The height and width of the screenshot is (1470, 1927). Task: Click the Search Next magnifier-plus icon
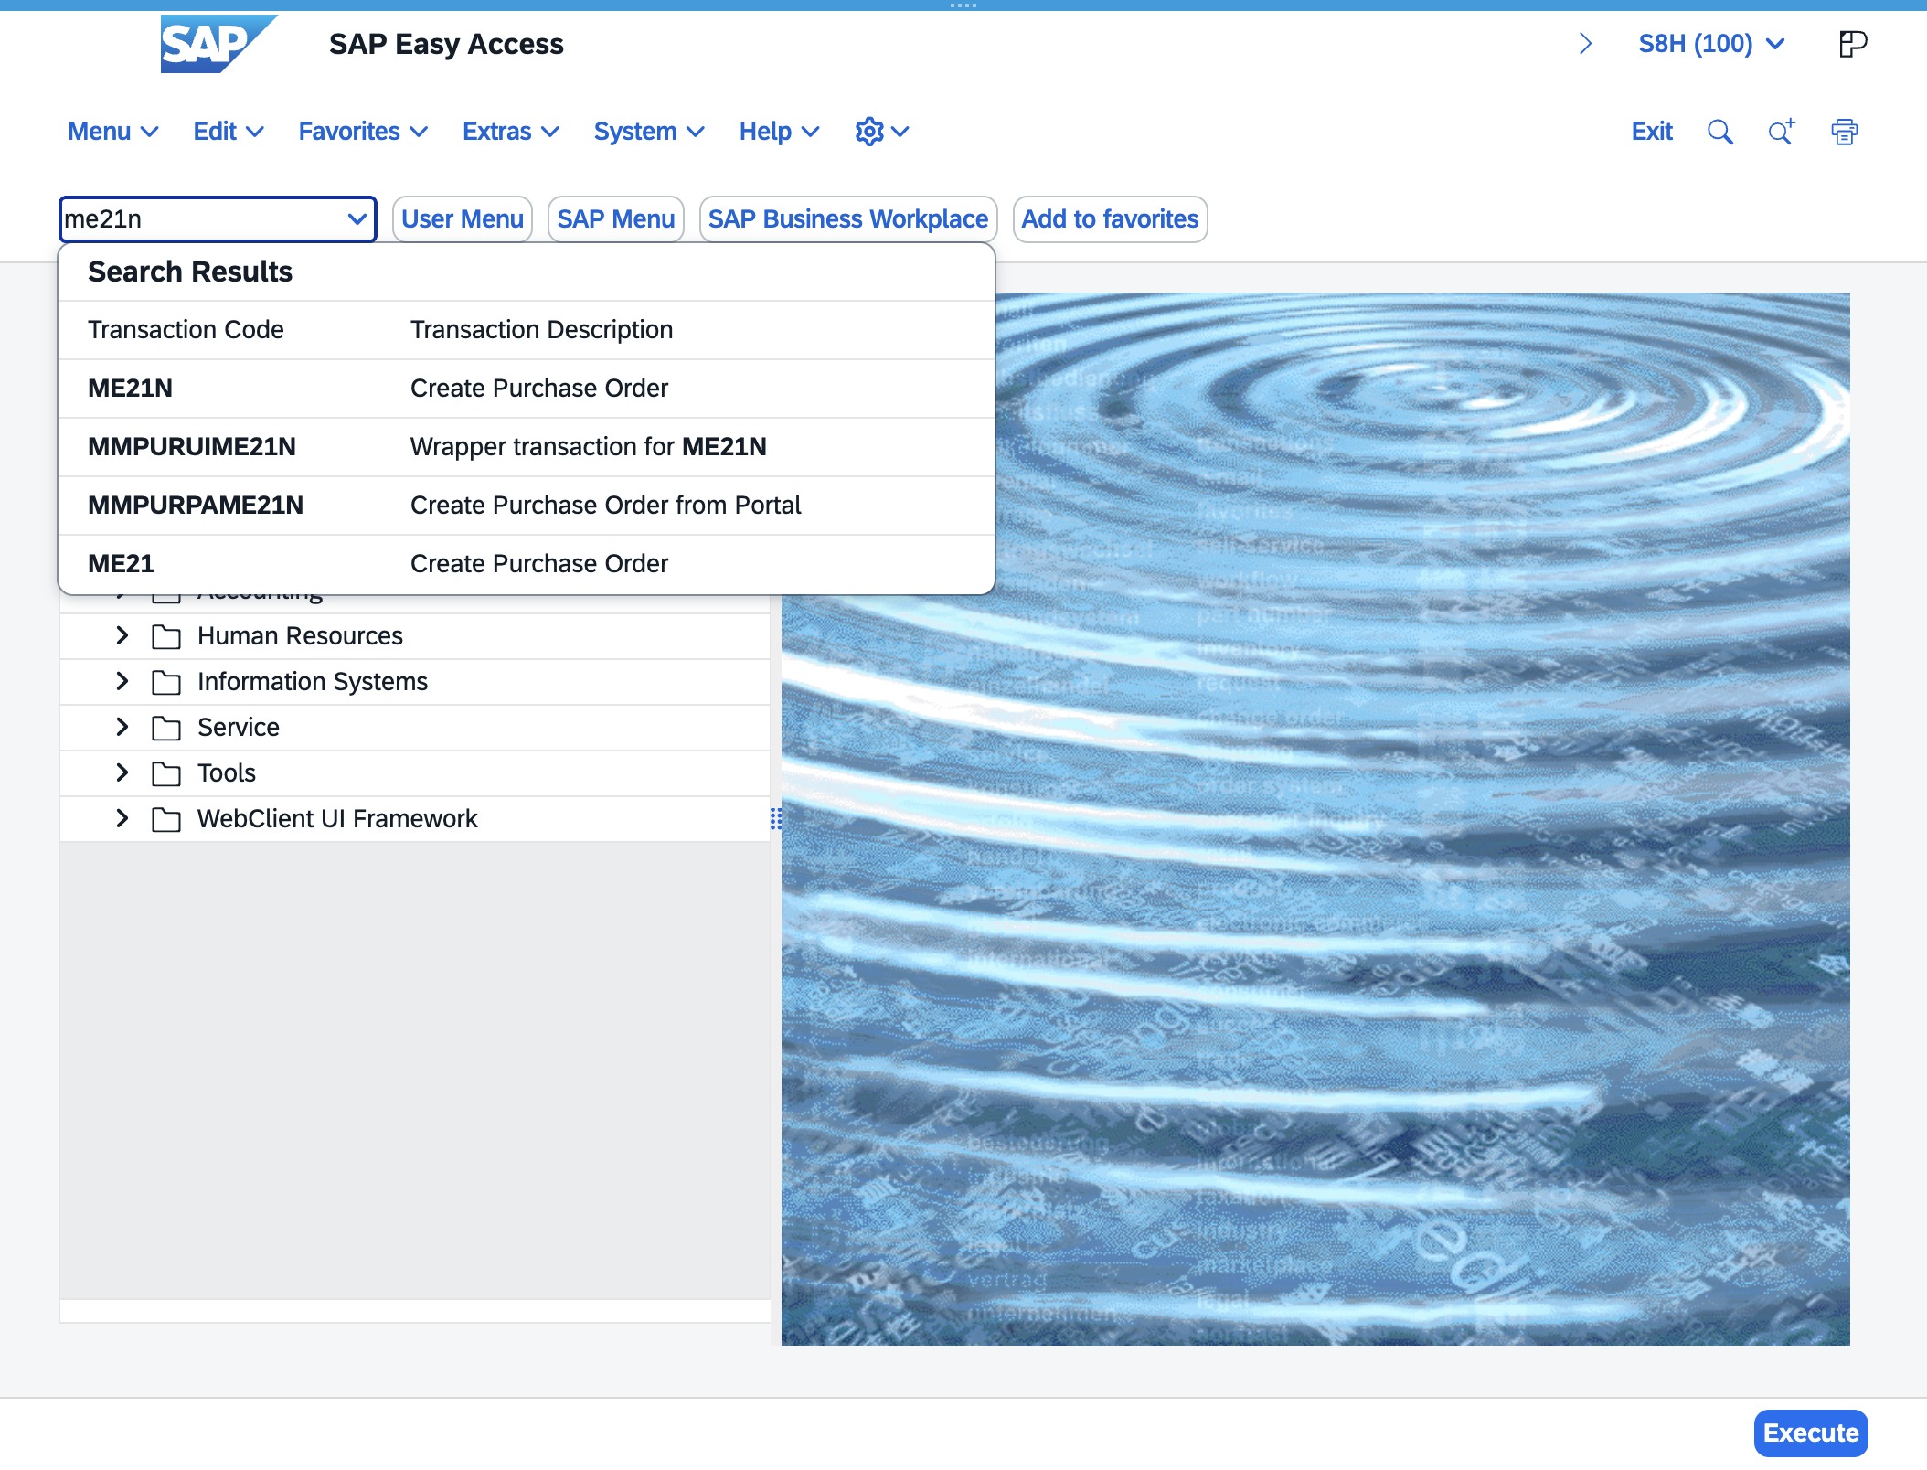pos(1782,132)
